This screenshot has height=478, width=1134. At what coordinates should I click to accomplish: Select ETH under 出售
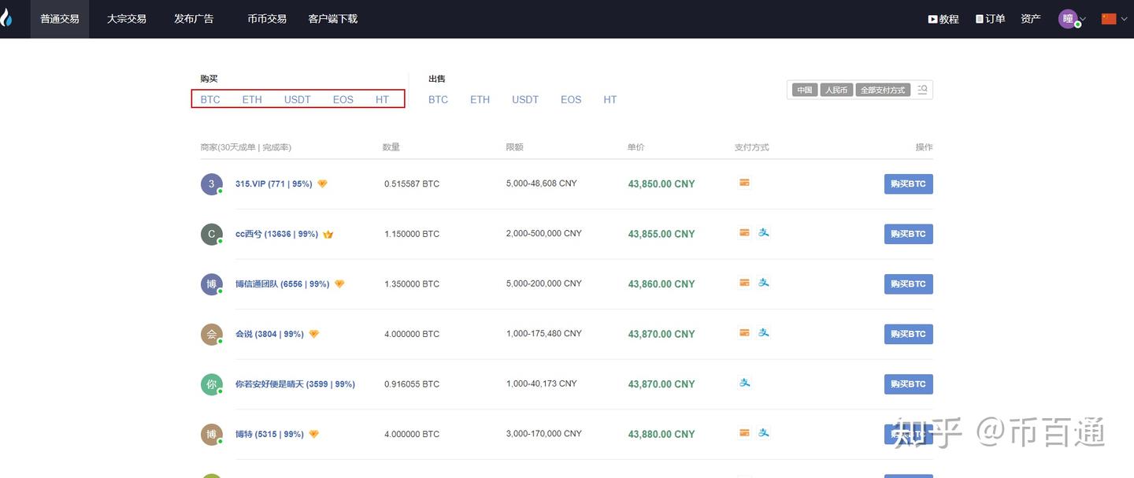[480, 100]
